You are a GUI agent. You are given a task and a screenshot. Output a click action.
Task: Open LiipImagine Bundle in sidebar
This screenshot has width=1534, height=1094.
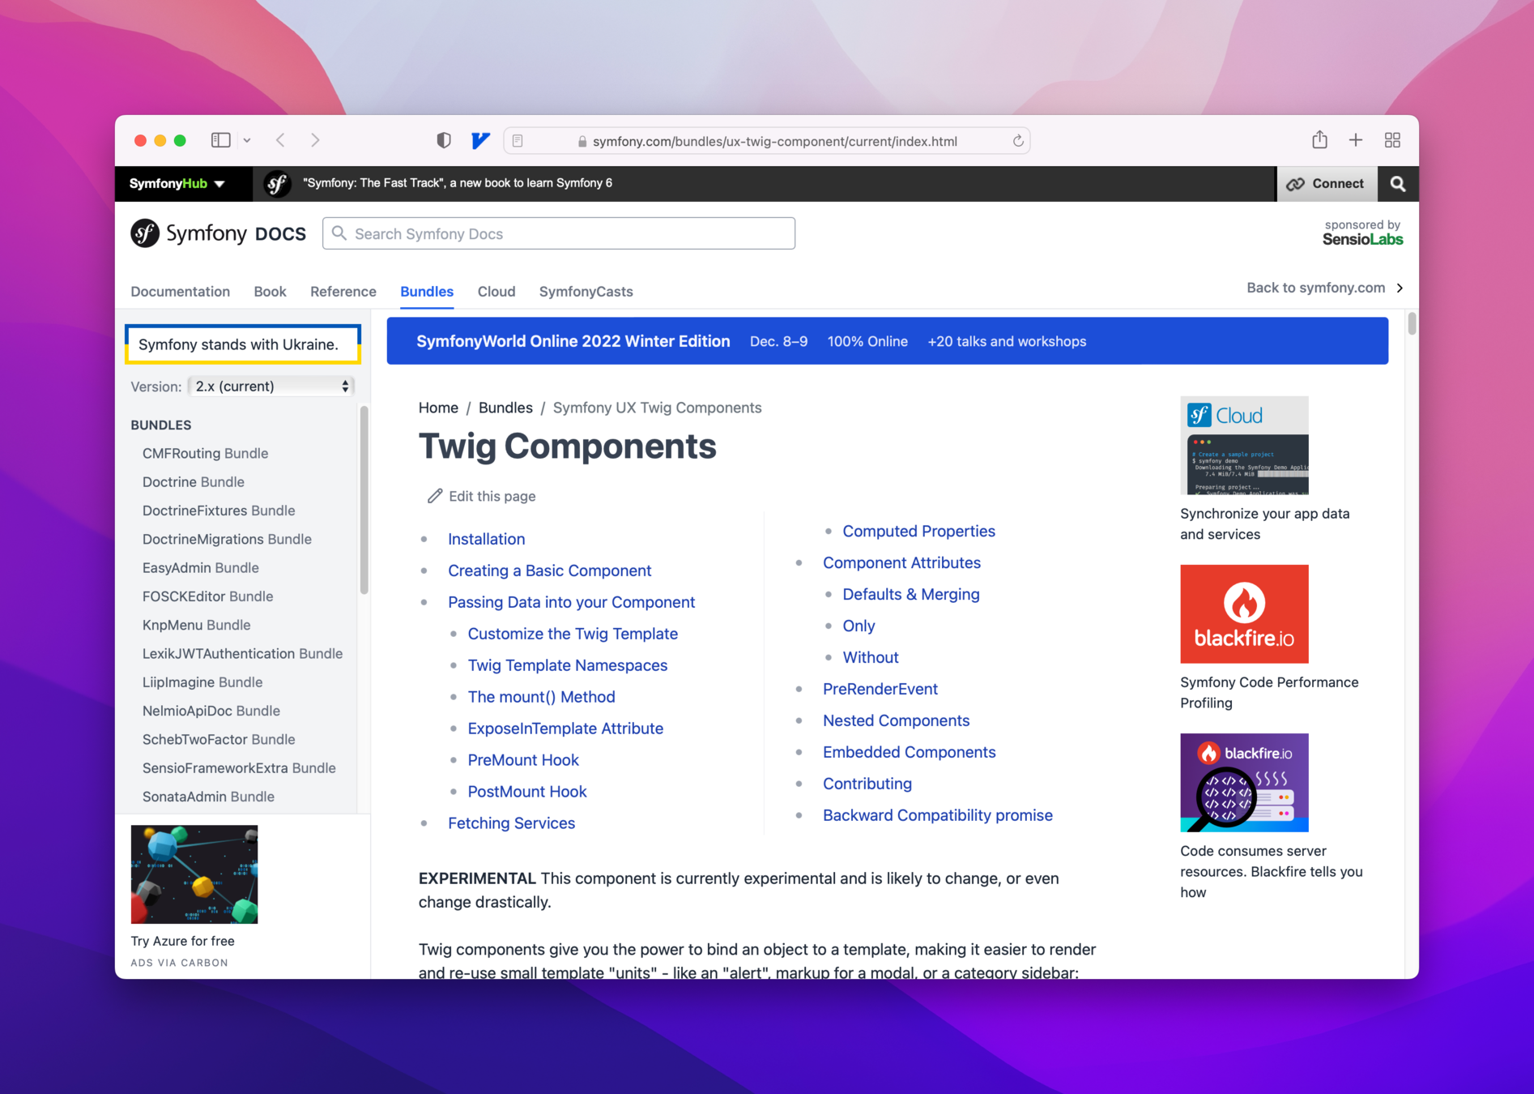pos(202,682)
